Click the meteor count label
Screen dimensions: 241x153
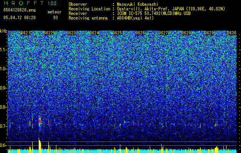[x=54, y=12]
